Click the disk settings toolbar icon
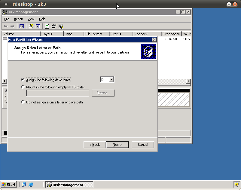 (x=61, y=26)
